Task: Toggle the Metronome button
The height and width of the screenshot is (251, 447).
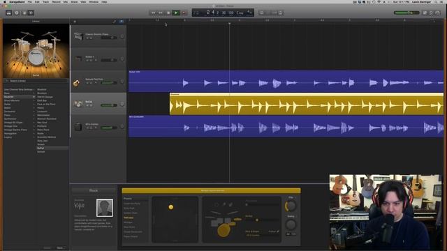Action: [280, 13]
